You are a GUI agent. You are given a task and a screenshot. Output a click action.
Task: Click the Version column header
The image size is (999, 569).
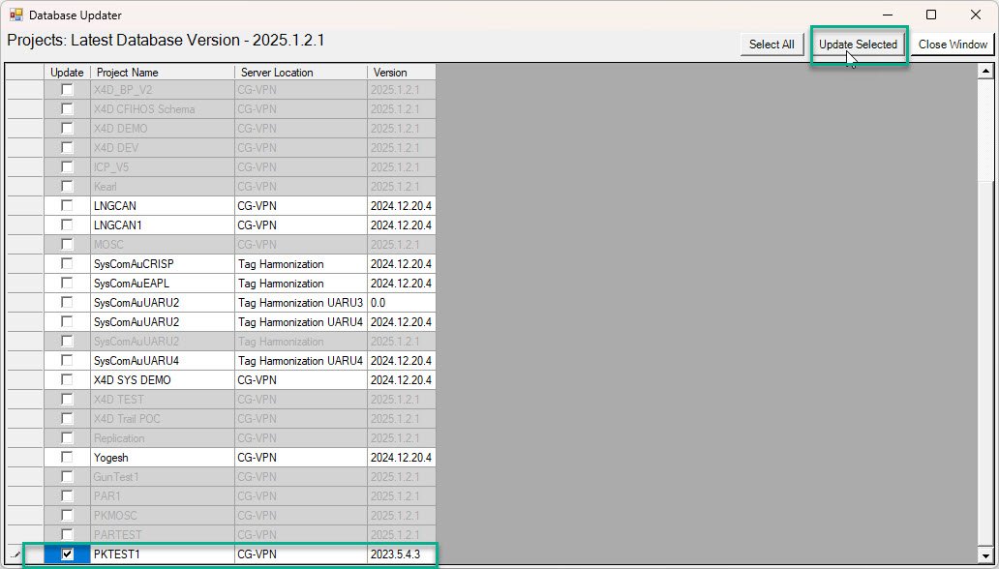tap(401, 73)
